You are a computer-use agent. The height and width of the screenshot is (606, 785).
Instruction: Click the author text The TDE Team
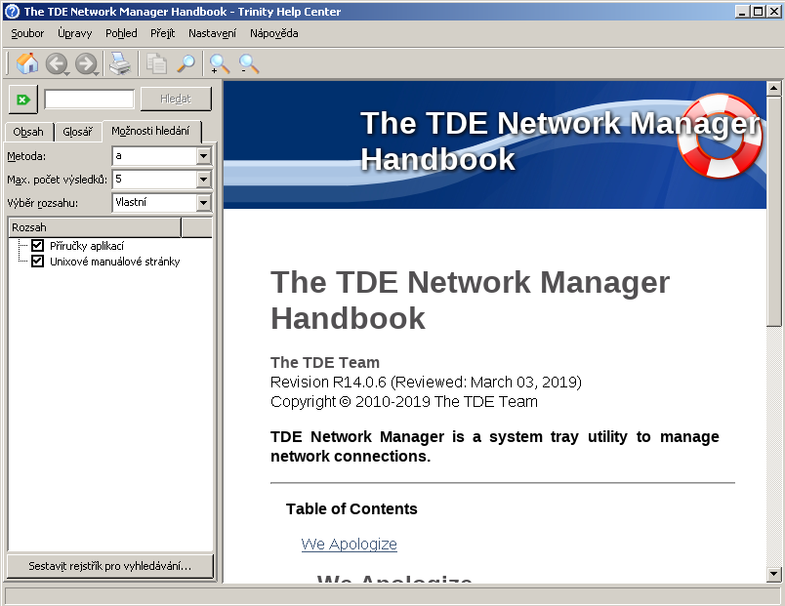[x=325, y=362]
